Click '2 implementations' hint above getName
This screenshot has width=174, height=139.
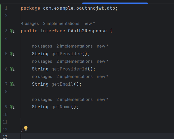(x=74, y=99)
